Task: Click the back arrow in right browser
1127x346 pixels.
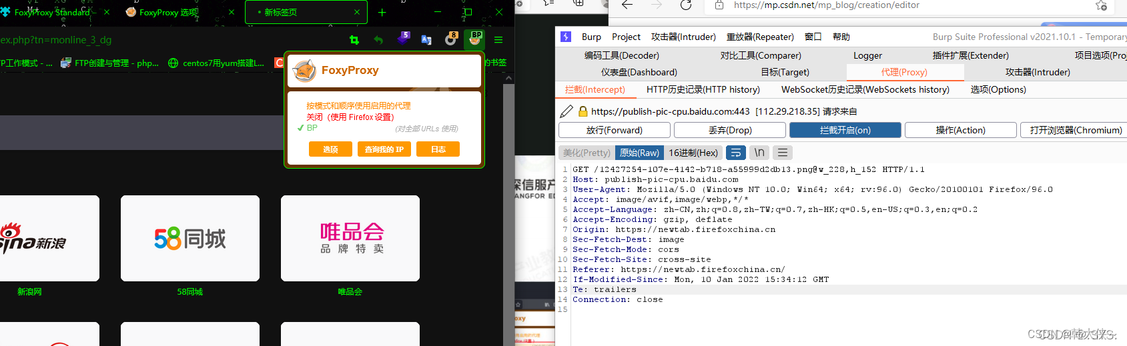Action: pyautogui.click(x=627, y=5)
